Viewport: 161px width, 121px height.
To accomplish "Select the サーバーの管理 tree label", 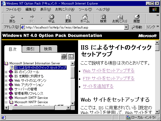I will pyautogui.click(x=26, y=89).
